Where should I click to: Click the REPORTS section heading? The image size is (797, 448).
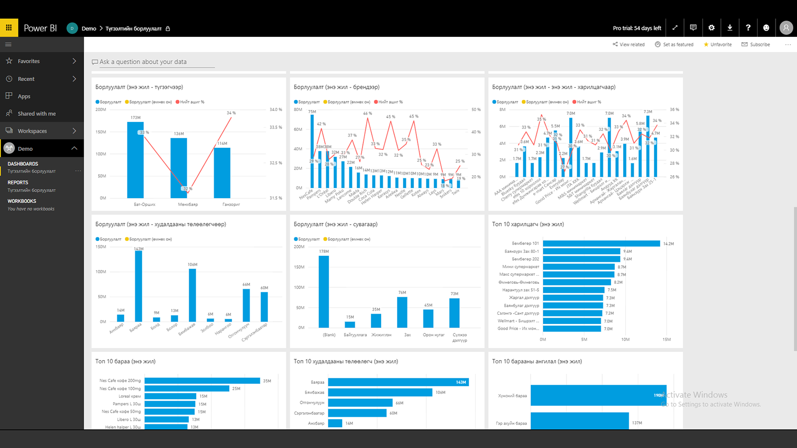coord(18,183)
